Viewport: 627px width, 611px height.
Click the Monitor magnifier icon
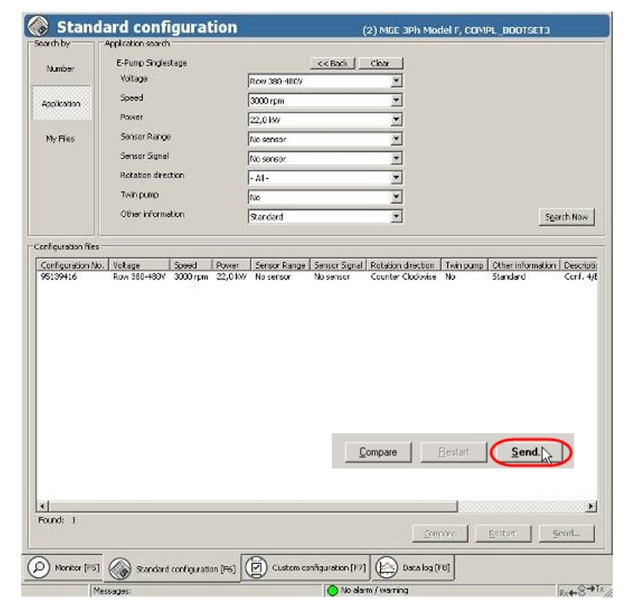[41, 567]
